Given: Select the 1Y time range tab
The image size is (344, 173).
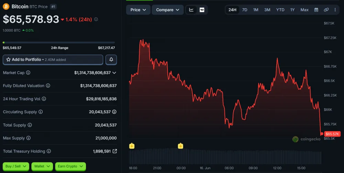Looking at the screenshot, I should [x=292, y=10].
